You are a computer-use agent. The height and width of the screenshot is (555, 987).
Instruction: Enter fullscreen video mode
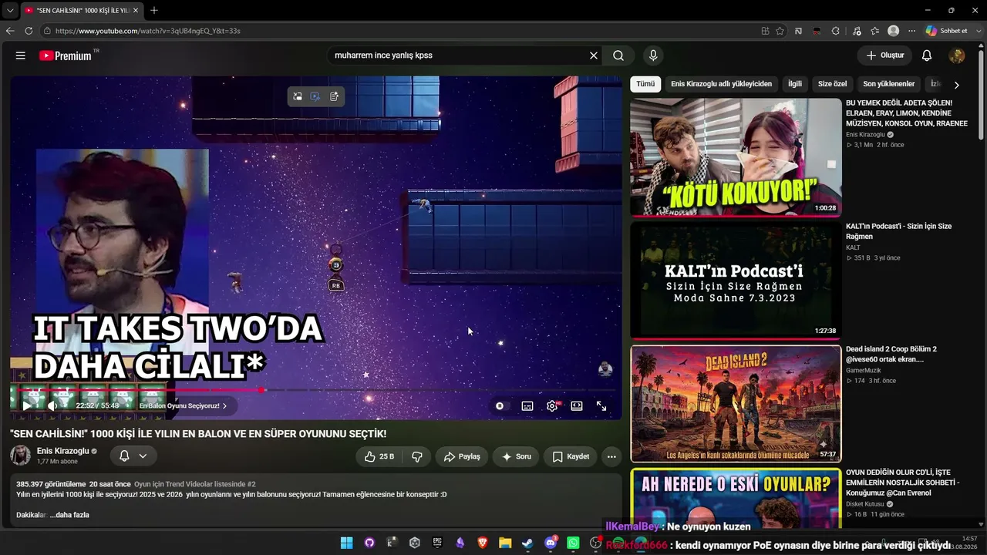(601, 406)
